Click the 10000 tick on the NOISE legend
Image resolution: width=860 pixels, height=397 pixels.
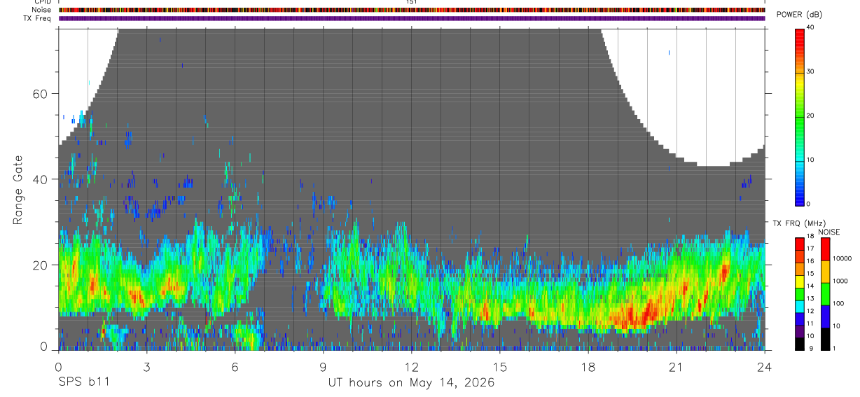(841, 259)
